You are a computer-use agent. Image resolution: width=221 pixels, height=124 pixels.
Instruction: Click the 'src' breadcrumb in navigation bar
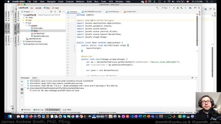(32, 8)
